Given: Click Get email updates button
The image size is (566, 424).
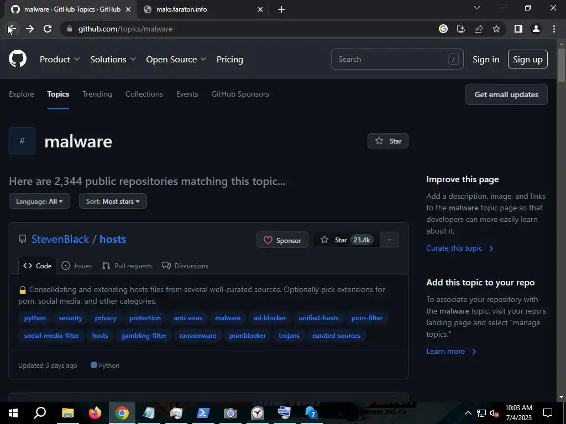Looking at the screenshot, I should click(x=506, y=94).
